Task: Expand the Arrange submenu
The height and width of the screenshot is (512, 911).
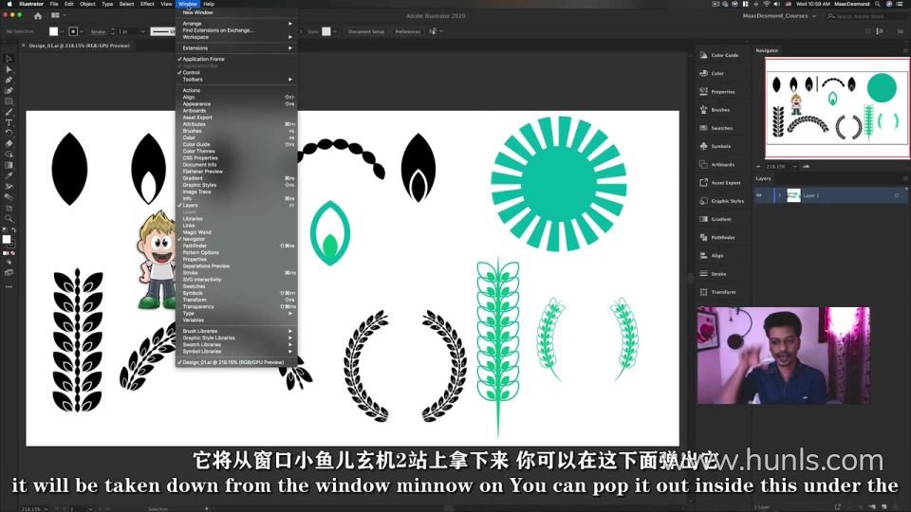Action: point(236,24)
